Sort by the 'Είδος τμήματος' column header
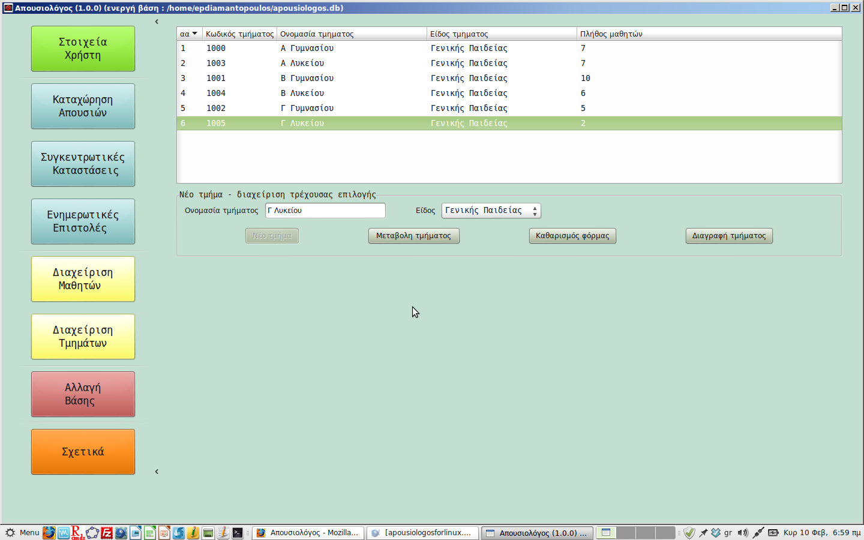This screenshot has width=864, height=540. coord(502,34)
